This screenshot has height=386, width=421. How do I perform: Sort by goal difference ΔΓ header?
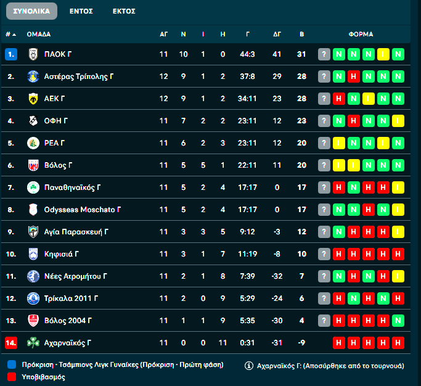coord(277,34)
